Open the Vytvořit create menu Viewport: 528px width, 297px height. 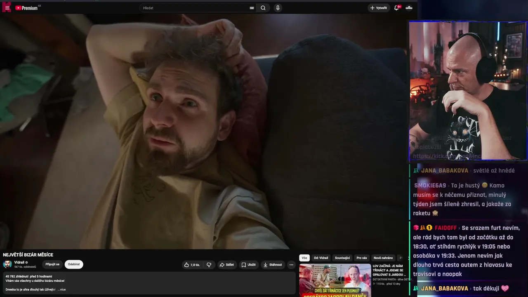click(379, 8)
